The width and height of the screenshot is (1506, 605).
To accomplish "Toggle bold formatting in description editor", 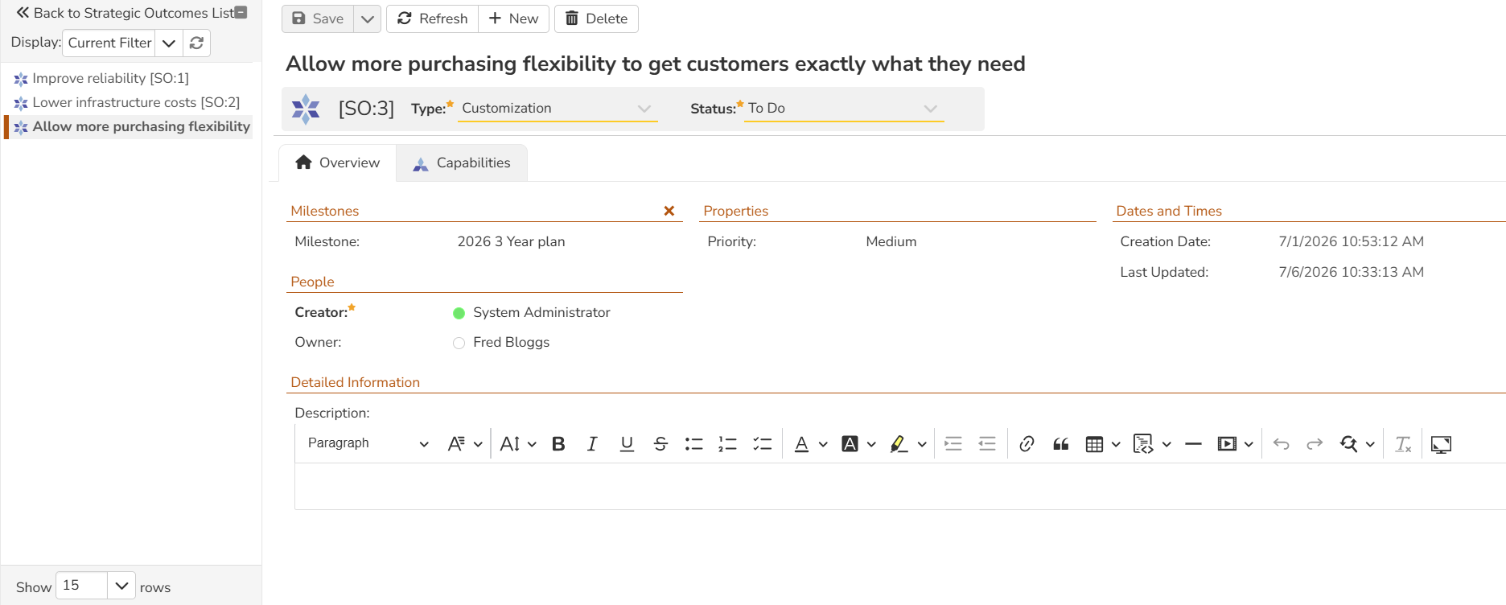I will (558, 444).
